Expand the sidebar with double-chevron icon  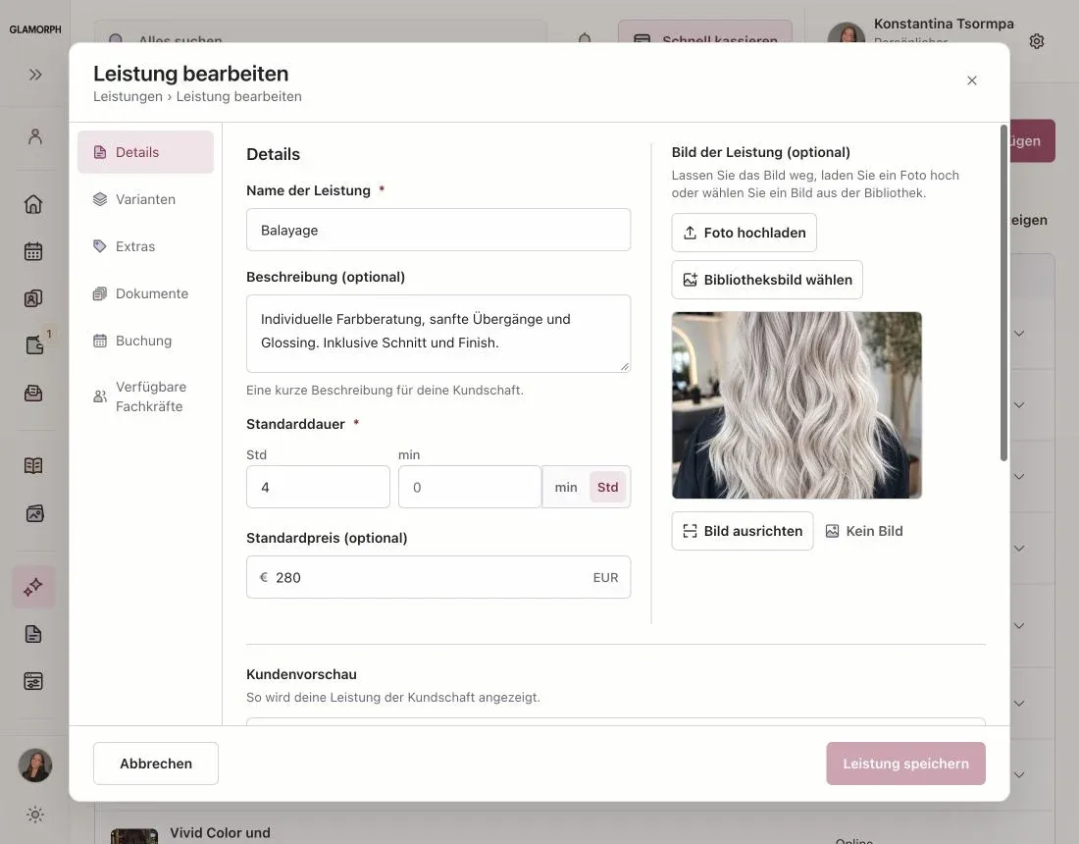click(x=35, y=75)
